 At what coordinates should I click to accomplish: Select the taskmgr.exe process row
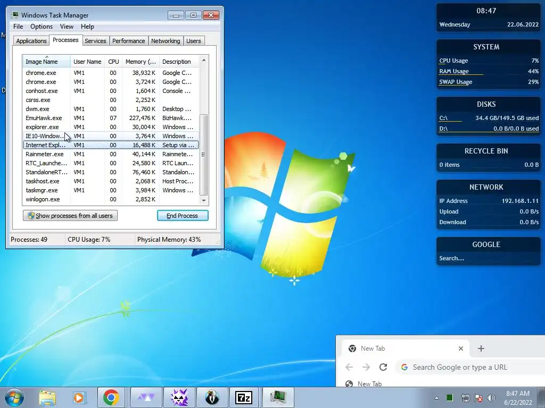pos(111,190)
